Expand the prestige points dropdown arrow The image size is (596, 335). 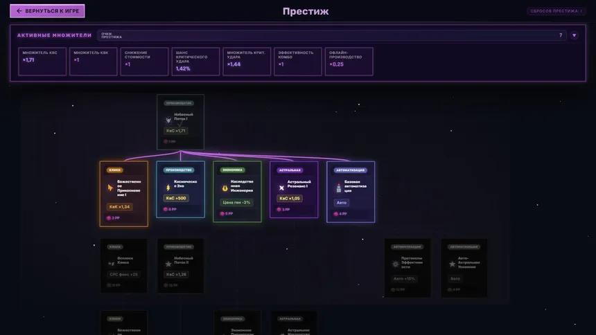tap(574, 35)
